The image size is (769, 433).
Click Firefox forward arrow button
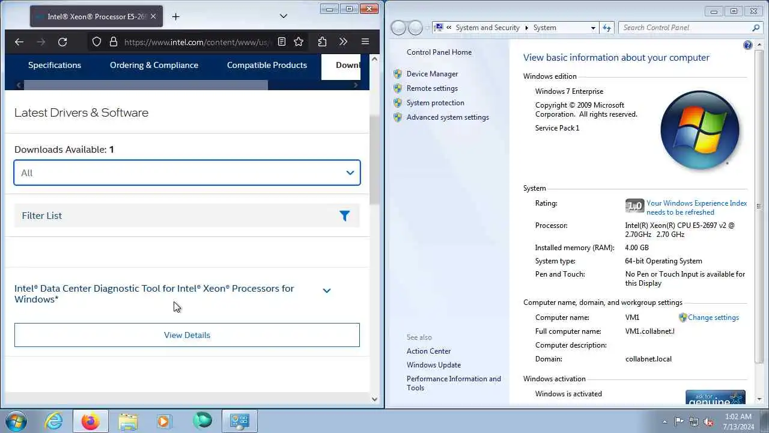[41, 42]
